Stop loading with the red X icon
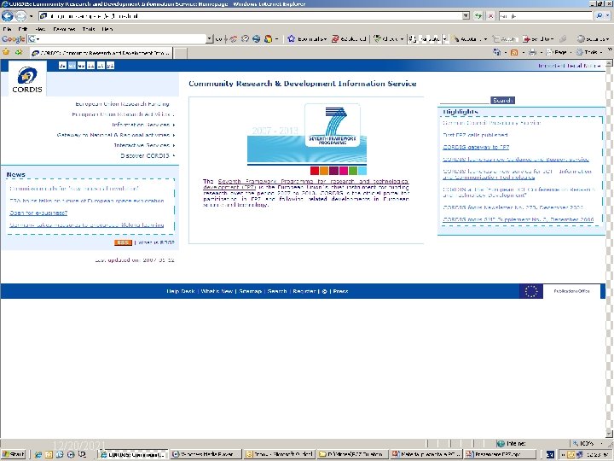 click(x=490, y=16)
